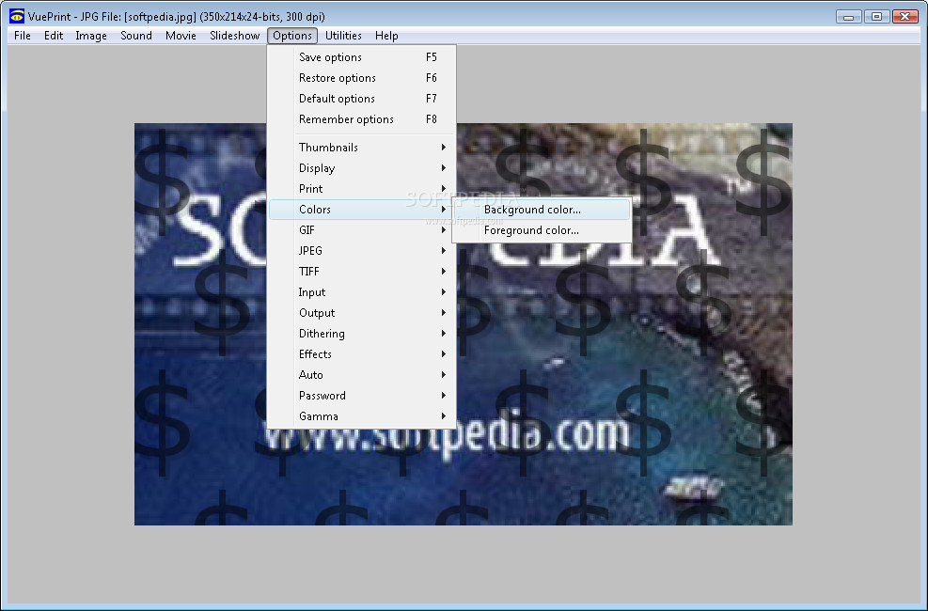Expand the Dithering submenu
Image resolution: width=928 pixels, height=611 pixels.
362,334
